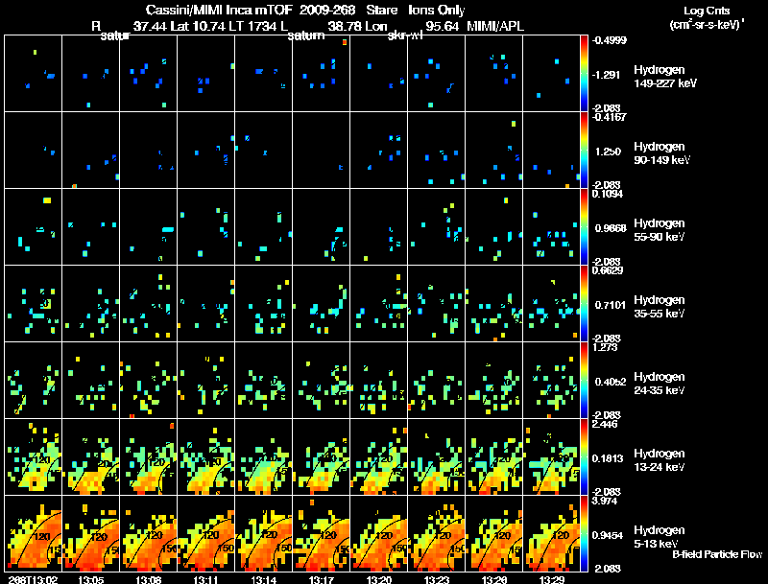
Task: Click the color bar for 90-149 keV row
Action: 584,151
